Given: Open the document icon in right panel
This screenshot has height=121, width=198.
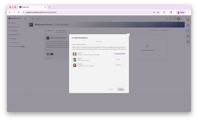Looking at the screenshot, I should (x=188, y=25).
